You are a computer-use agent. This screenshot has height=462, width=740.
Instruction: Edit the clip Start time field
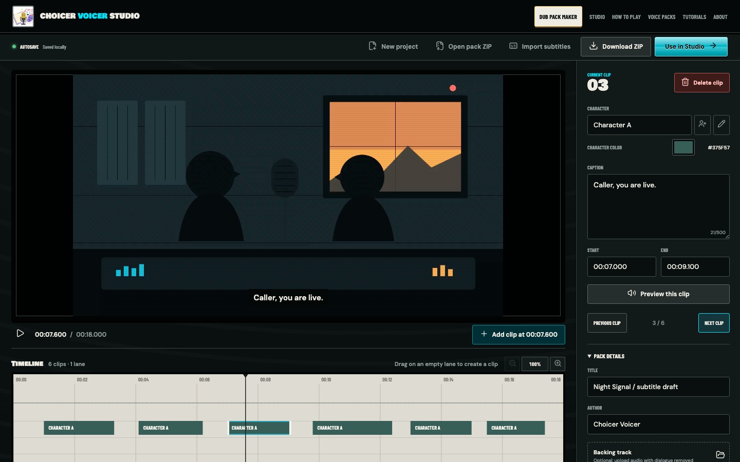tap(622, 267)
